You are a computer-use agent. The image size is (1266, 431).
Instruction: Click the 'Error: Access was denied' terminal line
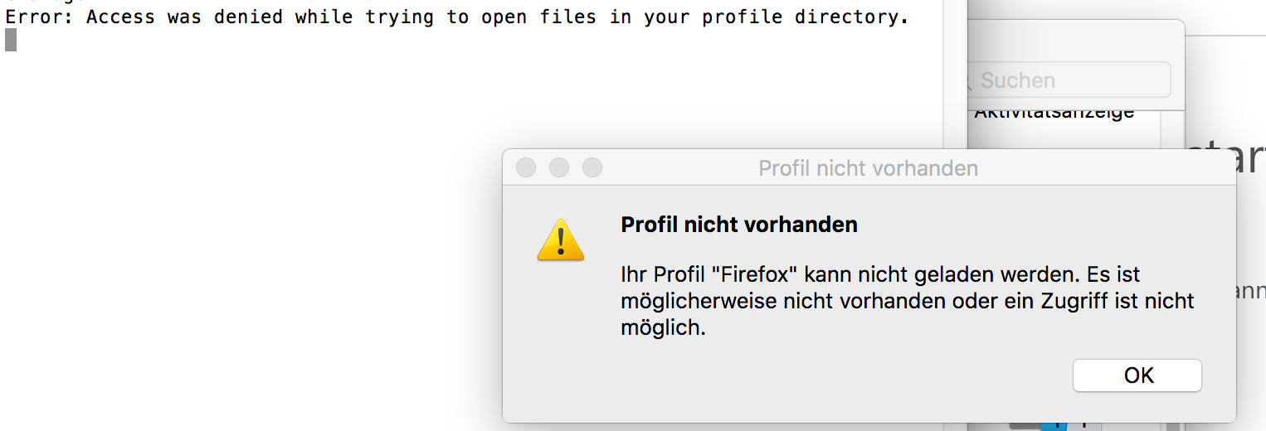456,17
